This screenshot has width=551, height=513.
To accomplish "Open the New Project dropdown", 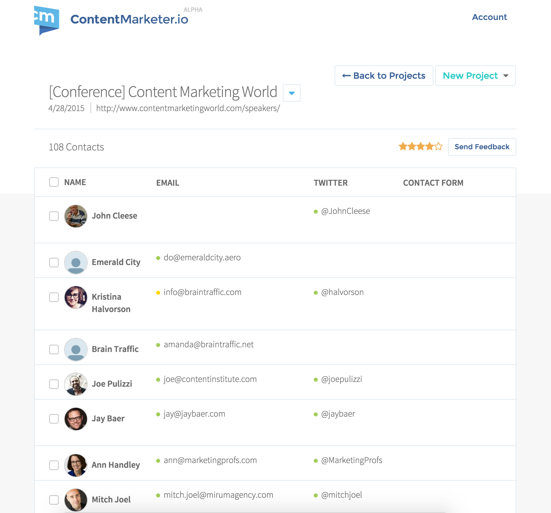I will click(x=475, y=76).
